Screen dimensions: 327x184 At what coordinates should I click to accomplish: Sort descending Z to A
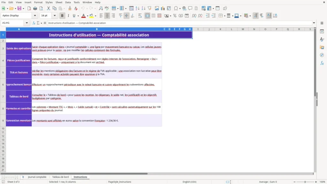coord(143,8)
